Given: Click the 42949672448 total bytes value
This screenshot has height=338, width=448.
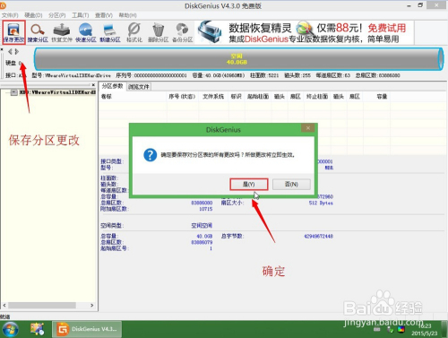Looking at the screenshot, I should pyautogui.click(x=318, y=236).
